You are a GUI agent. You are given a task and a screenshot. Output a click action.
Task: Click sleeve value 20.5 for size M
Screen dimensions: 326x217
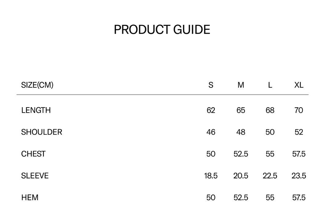coord(241,176)
